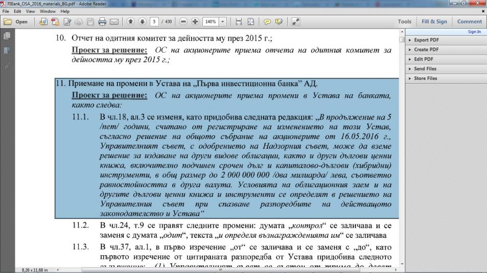Open the Fill & Sign pane
487x273 pixels.
coord(434,22)
